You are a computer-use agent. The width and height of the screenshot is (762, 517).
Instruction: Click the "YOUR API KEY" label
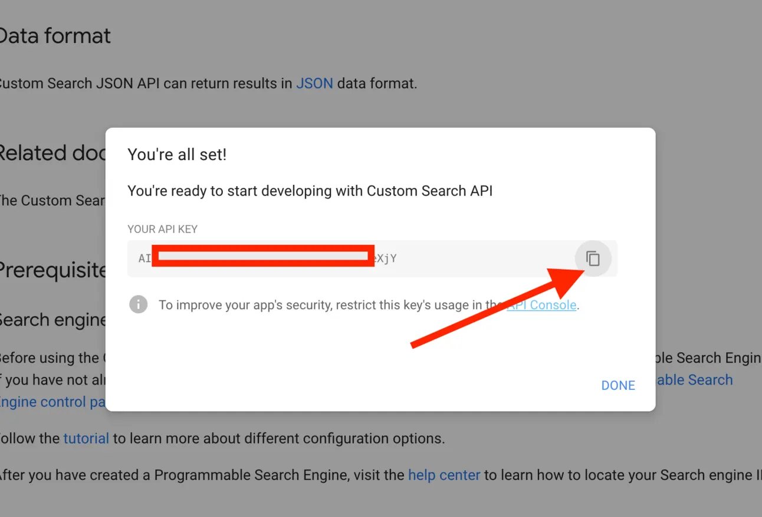click(x=162, y=229)
